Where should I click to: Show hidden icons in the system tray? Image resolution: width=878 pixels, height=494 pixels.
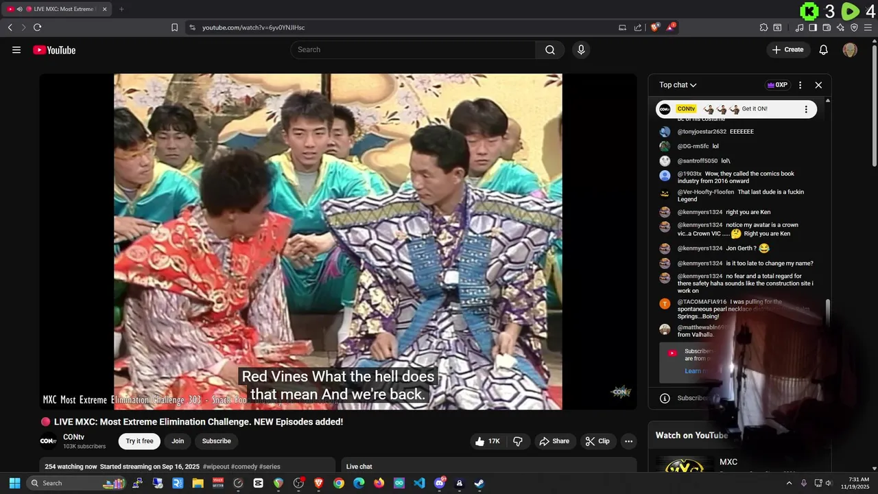[x=789, y=483]
